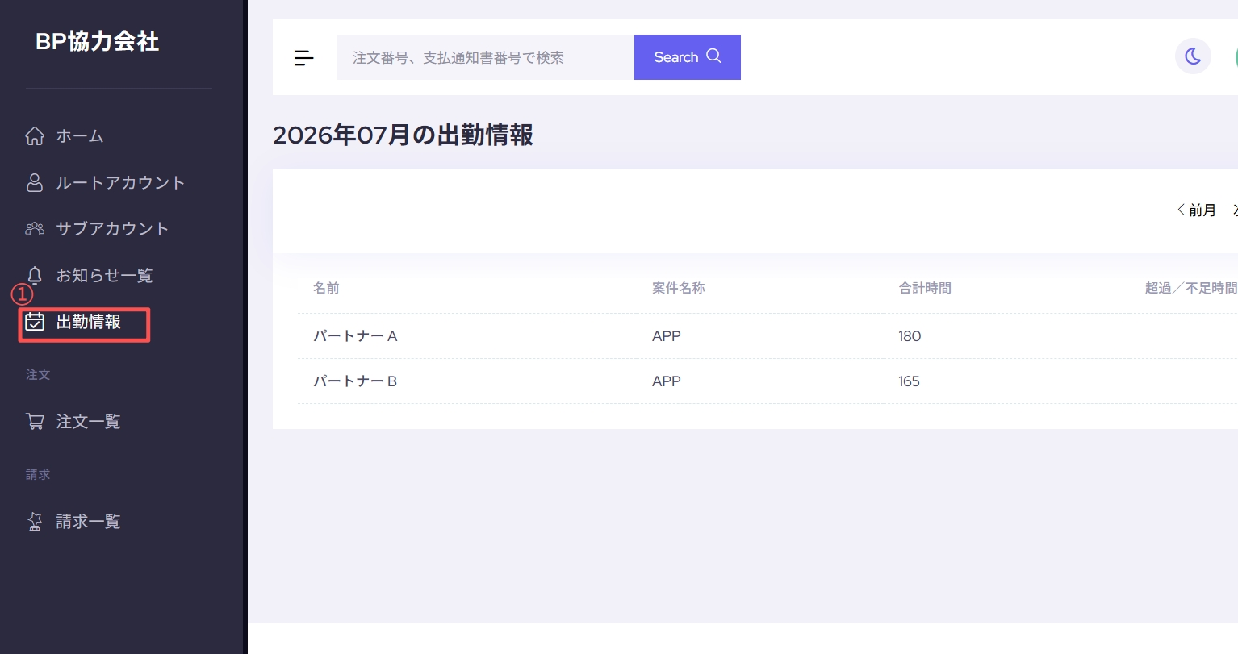1238x654 pixels.
Task: Click total hours value 180
Action: (x=910, y=336)
